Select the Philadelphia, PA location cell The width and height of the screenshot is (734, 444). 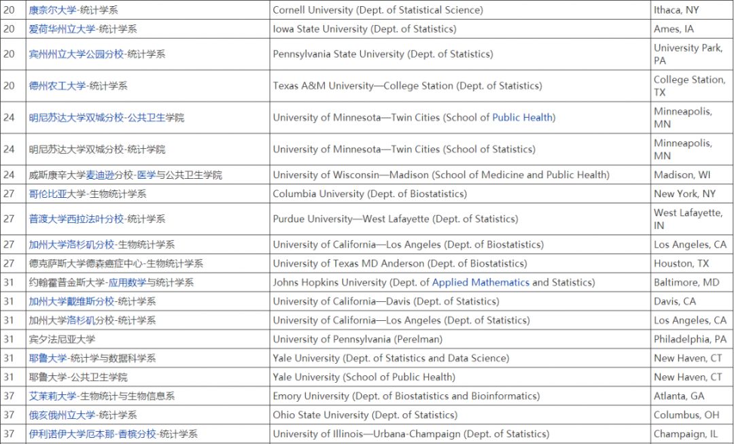coord(692,339)
